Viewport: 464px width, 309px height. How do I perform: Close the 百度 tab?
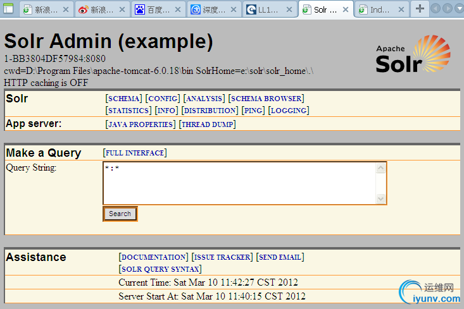[178, 9]
